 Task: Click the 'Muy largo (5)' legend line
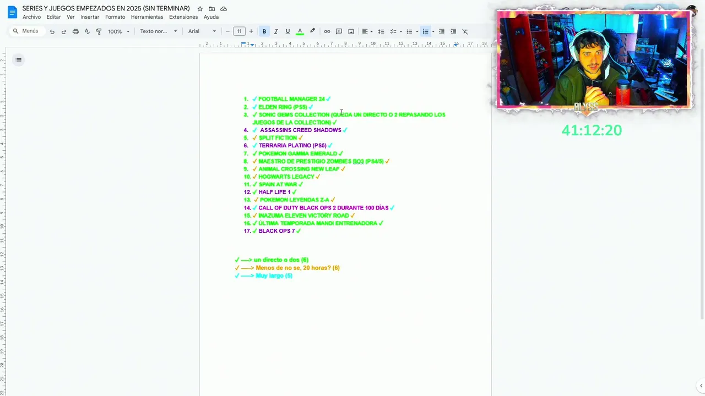click(263, 276)
